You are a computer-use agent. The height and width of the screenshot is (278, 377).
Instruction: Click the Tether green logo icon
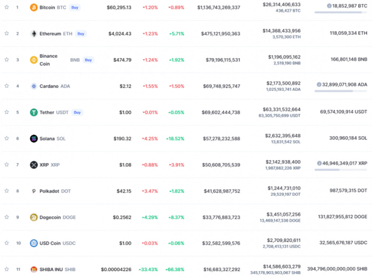(x=34, y=112)
